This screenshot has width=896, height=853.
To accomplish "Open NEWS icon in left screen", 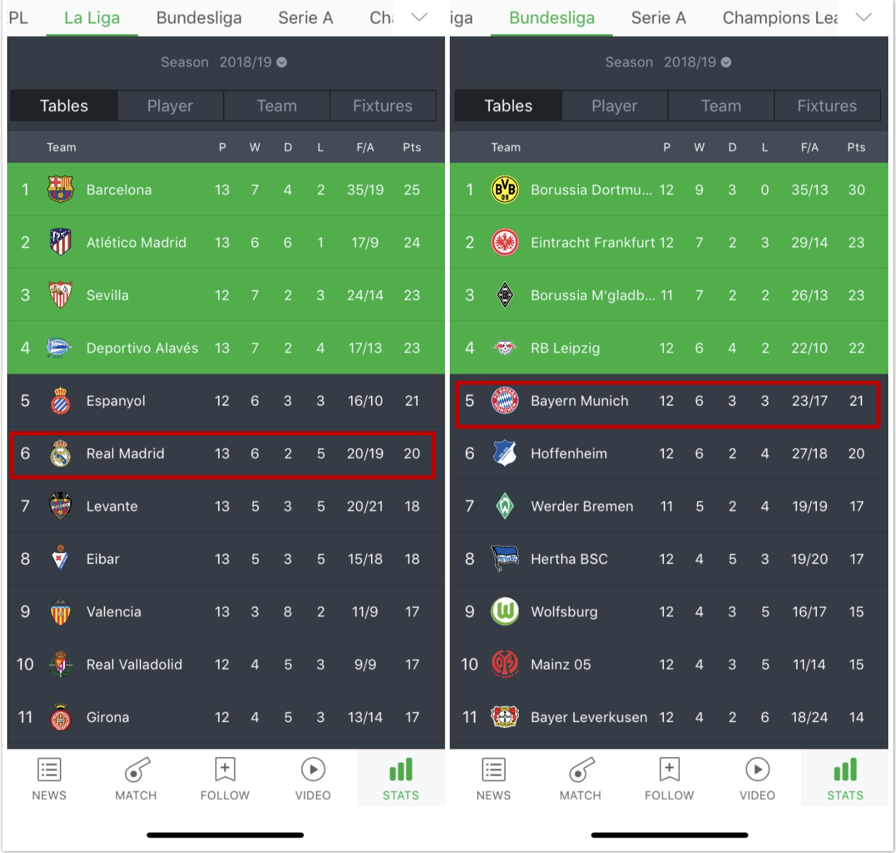I will (x=49, y=770).
